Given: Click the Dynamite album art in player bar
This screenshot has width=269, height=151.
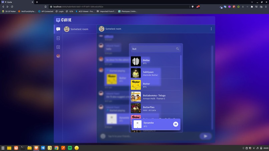Looking at the screenshot, I should pos(138,124).
